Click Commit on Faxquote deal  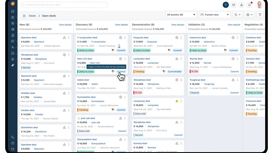pos(177,50)
